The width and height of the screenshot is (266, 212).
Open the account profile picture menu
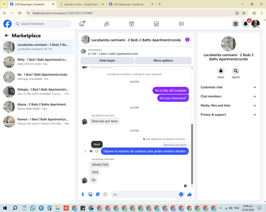pyautogui.click(x=255, y=24)
